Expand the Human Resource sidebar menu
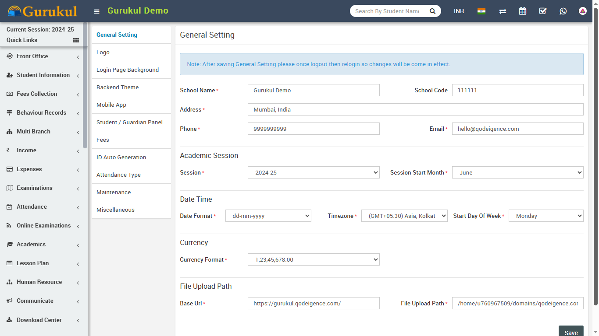599x336 pixels. (43, 282)
